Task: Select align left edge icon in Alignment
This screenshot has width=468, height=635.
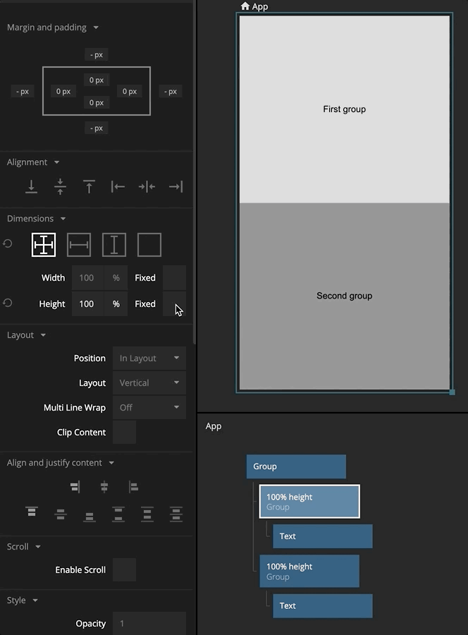Action: [118, 187]
